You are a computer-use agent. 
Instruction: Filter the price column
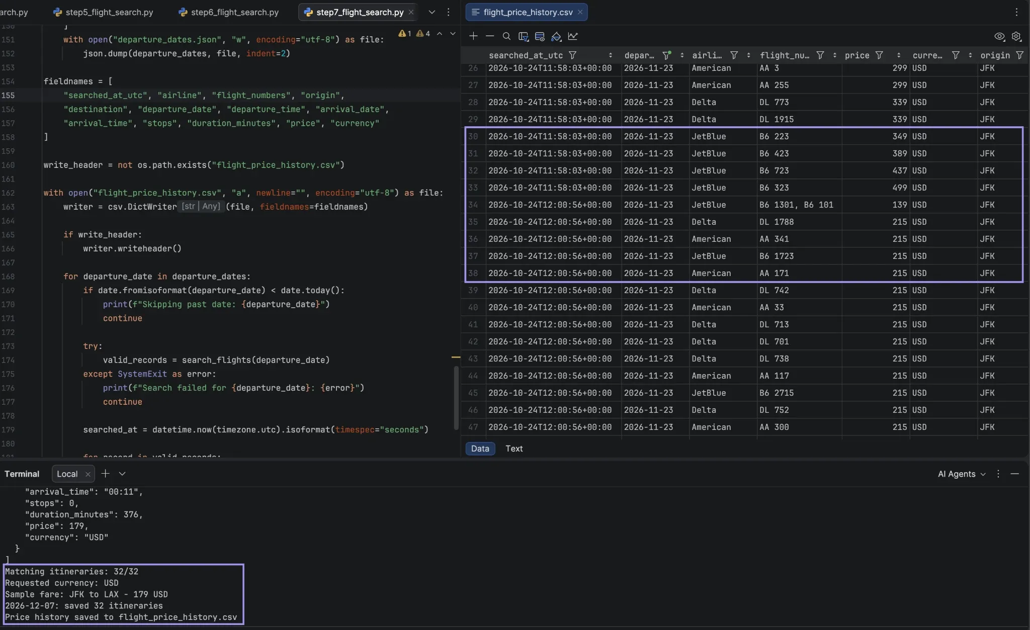pos(879,55)
